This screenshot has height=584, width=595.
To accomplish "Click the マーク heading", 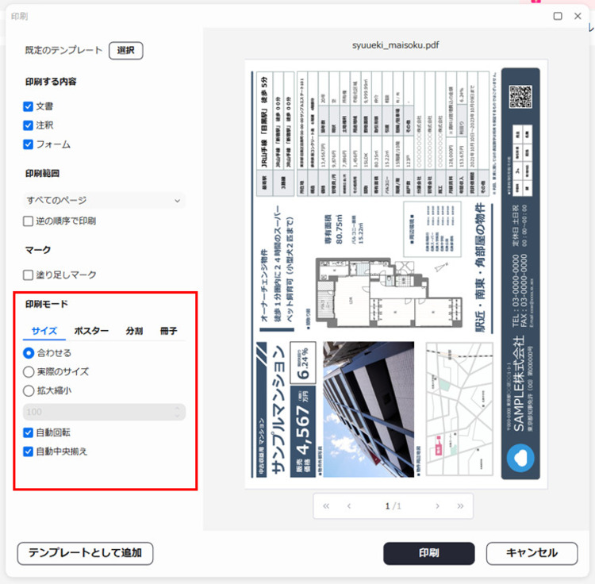I will (38, 250).
